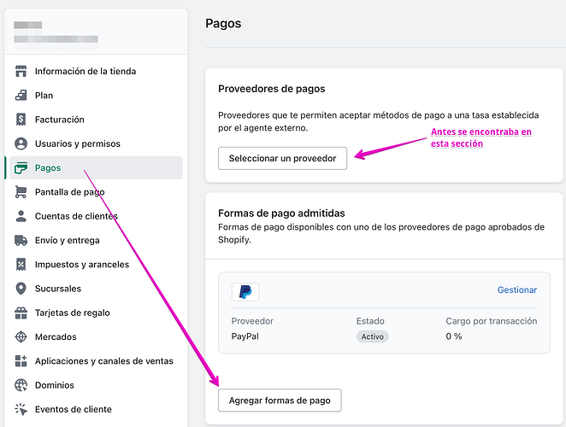Click the Estado column label
This screenshot has width=566, height=427.
tap(370, 321)
